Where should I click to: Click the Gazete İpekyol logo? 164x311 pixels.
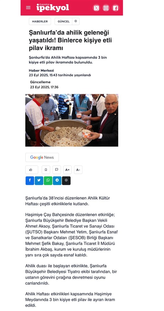tap(53, 8)
